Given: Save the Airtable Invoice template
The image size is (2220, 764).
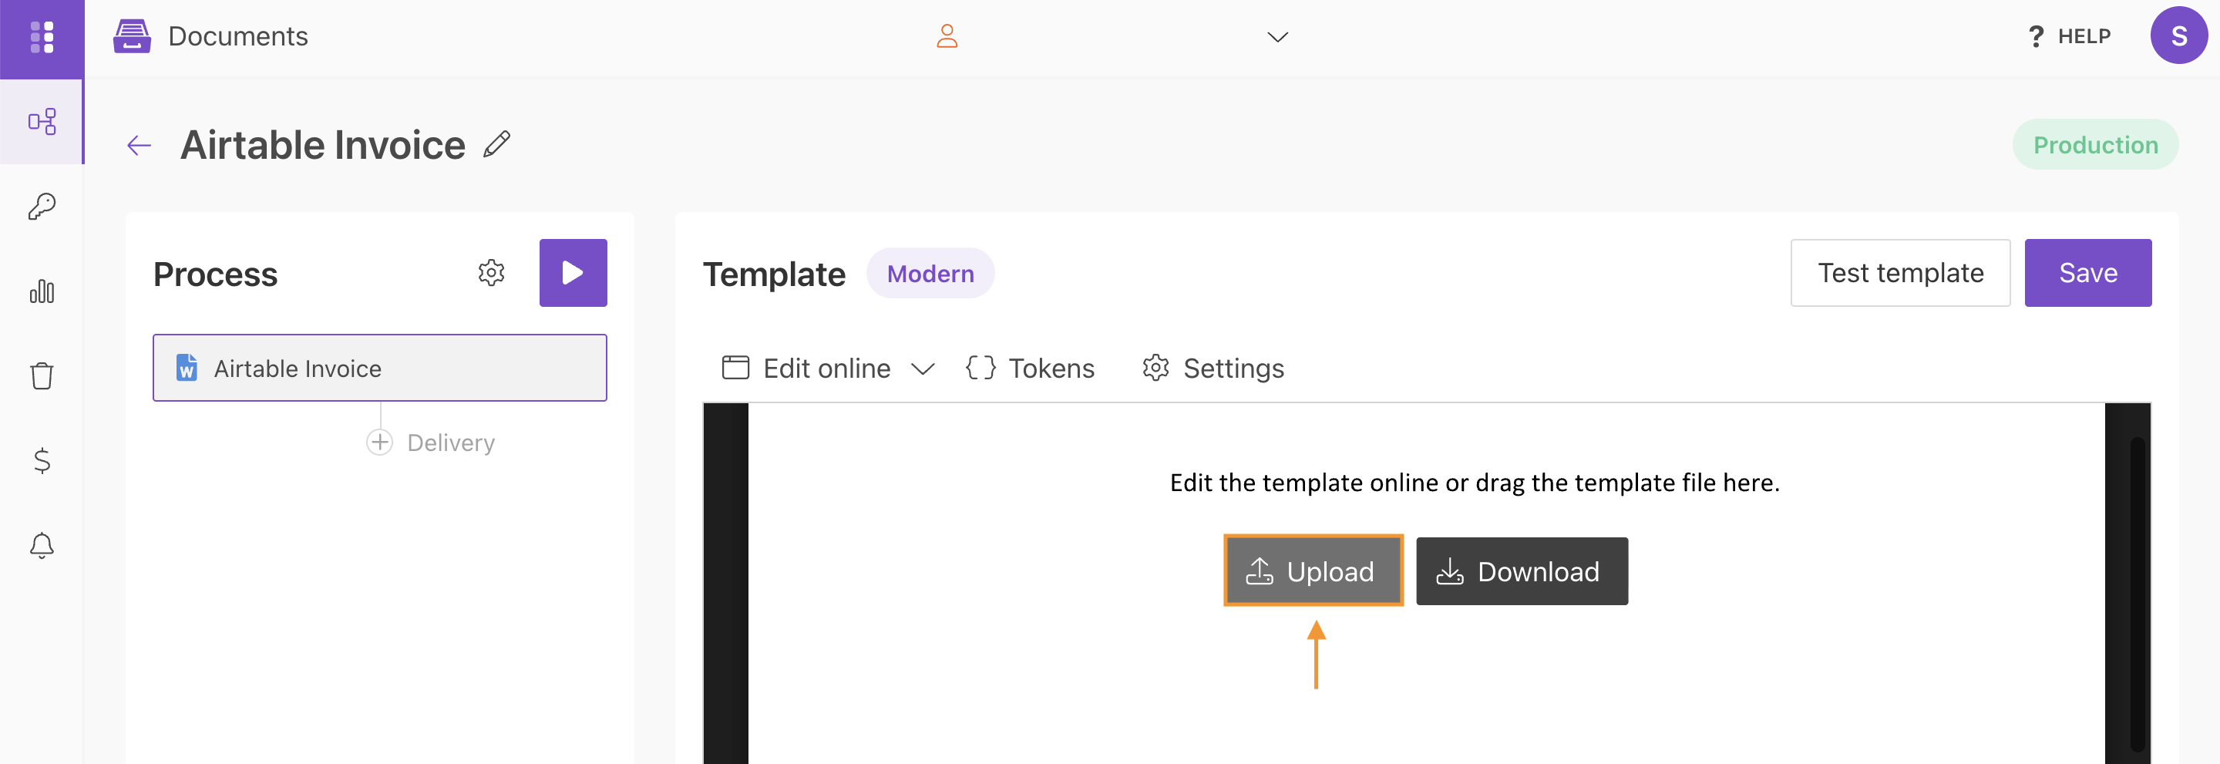Looking at the screenshot, I should (2088, 272).
